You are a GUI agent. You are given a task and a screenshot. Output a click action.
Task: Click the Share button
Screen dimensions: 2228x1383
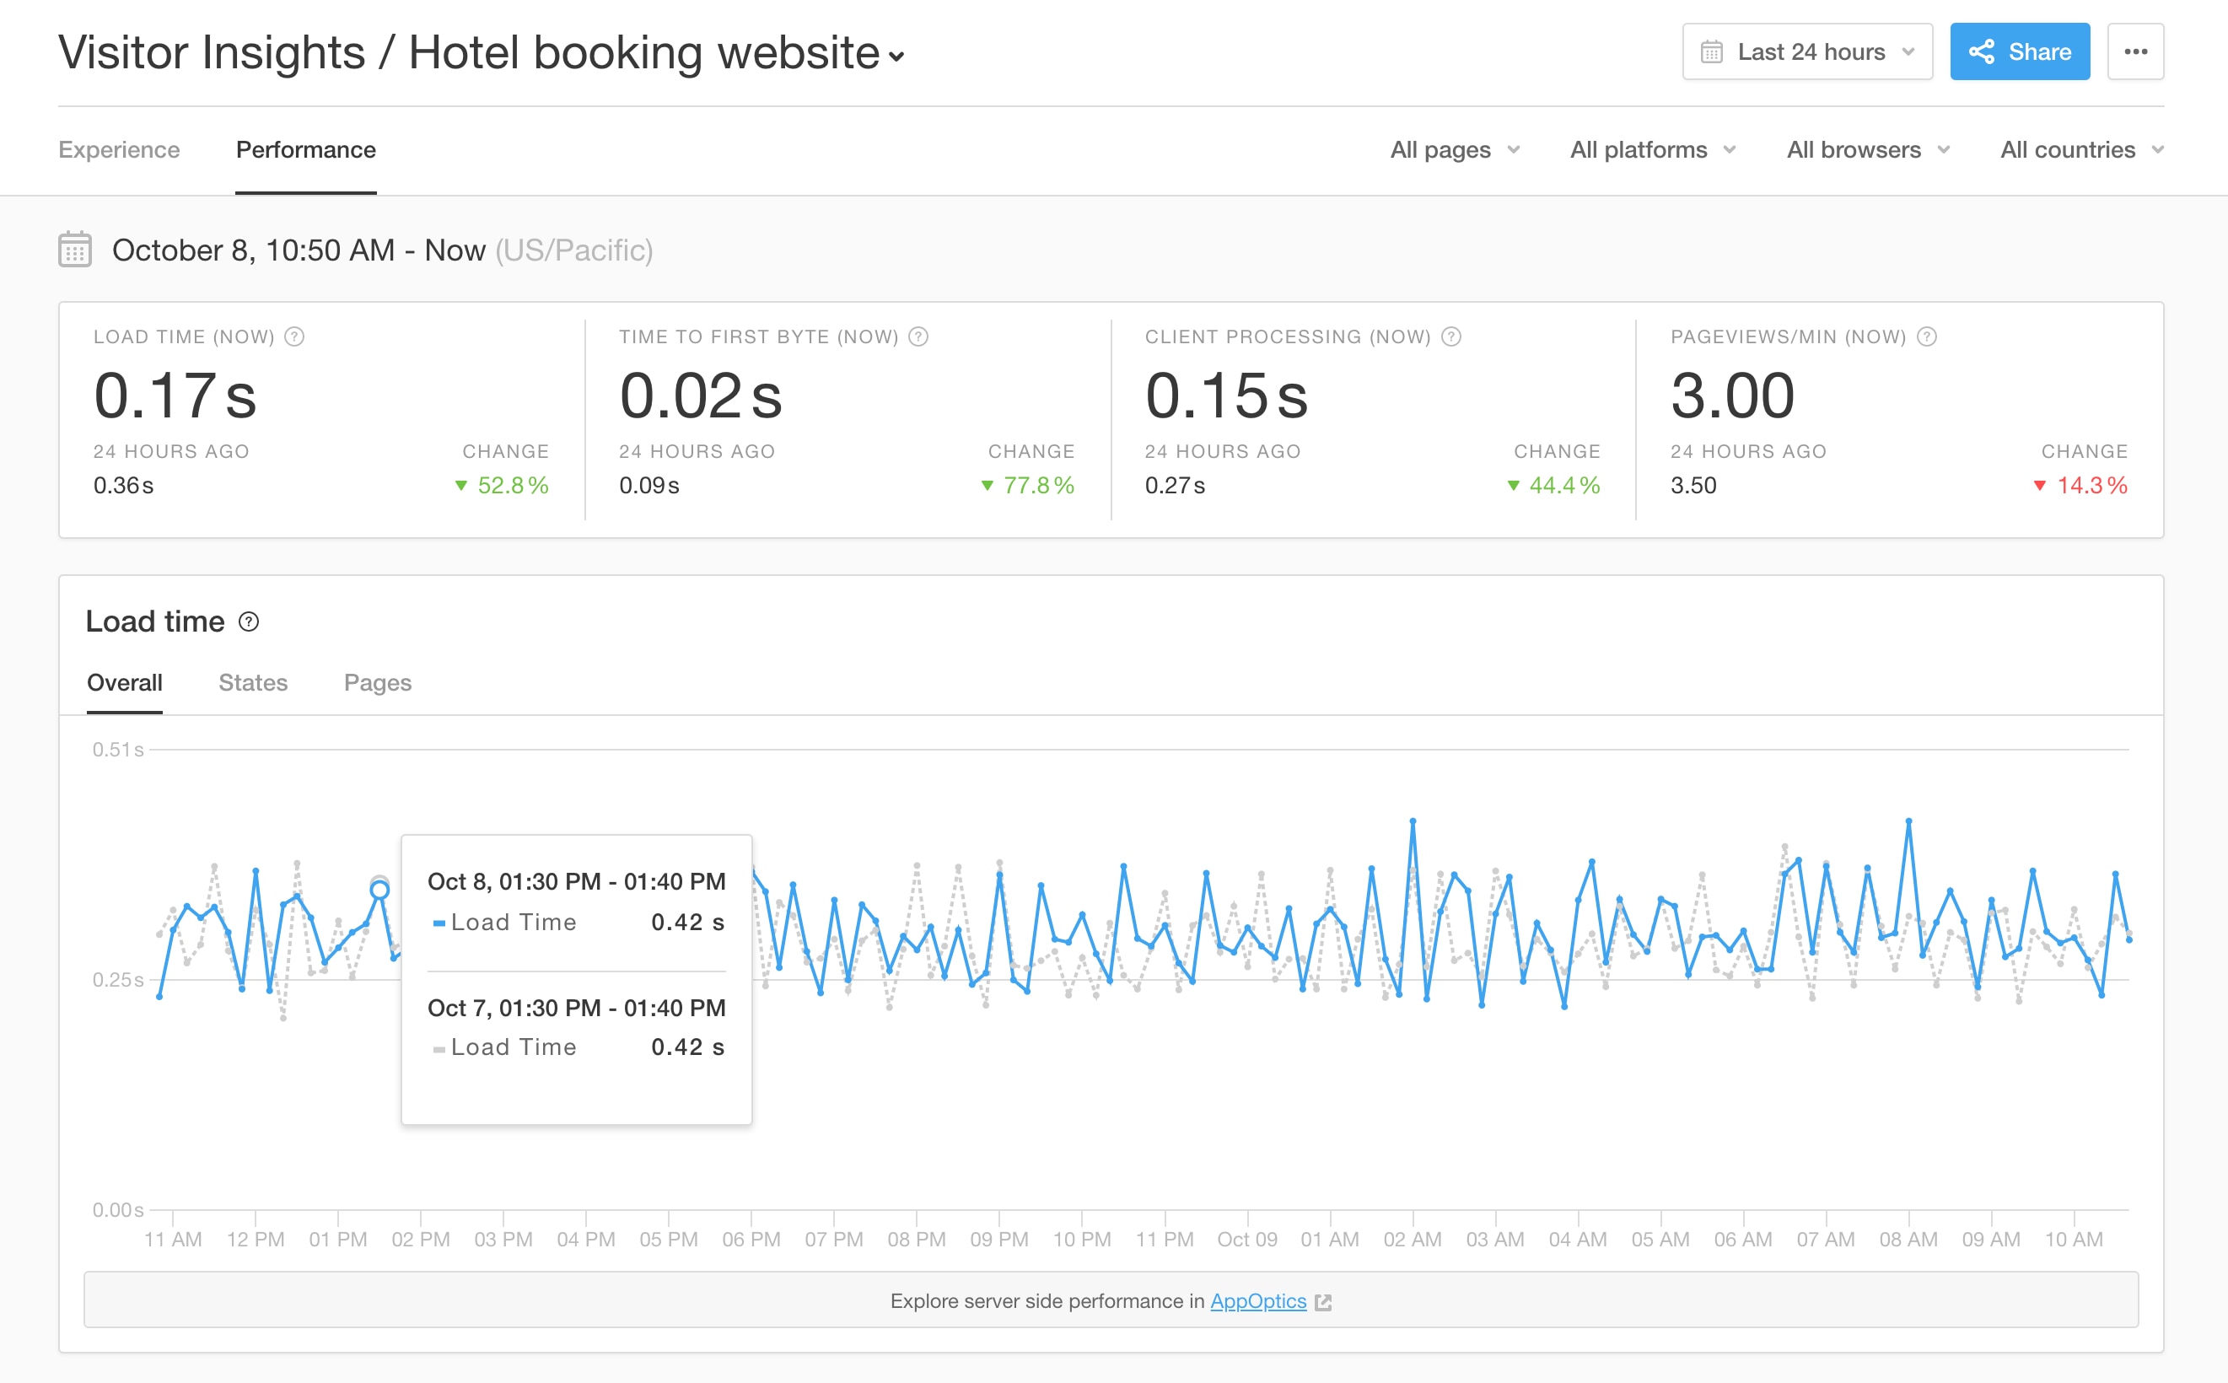point(2020,51)
